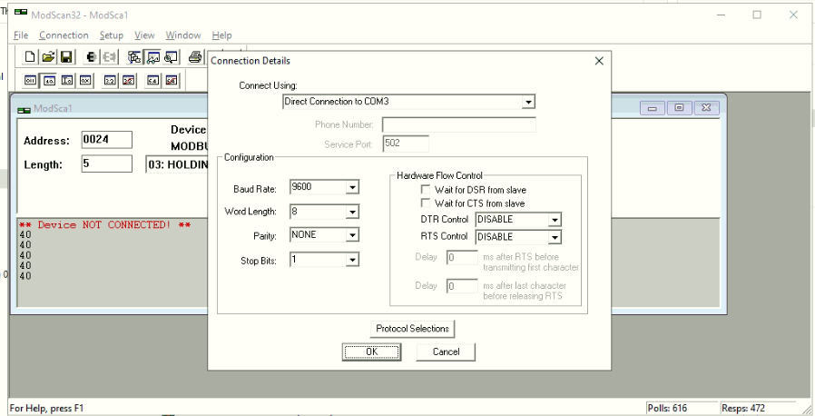The width and height of the screenshot is (815, 416).
Task: Minimize the ModSca1 child window
Action: (x=653, y=108)
